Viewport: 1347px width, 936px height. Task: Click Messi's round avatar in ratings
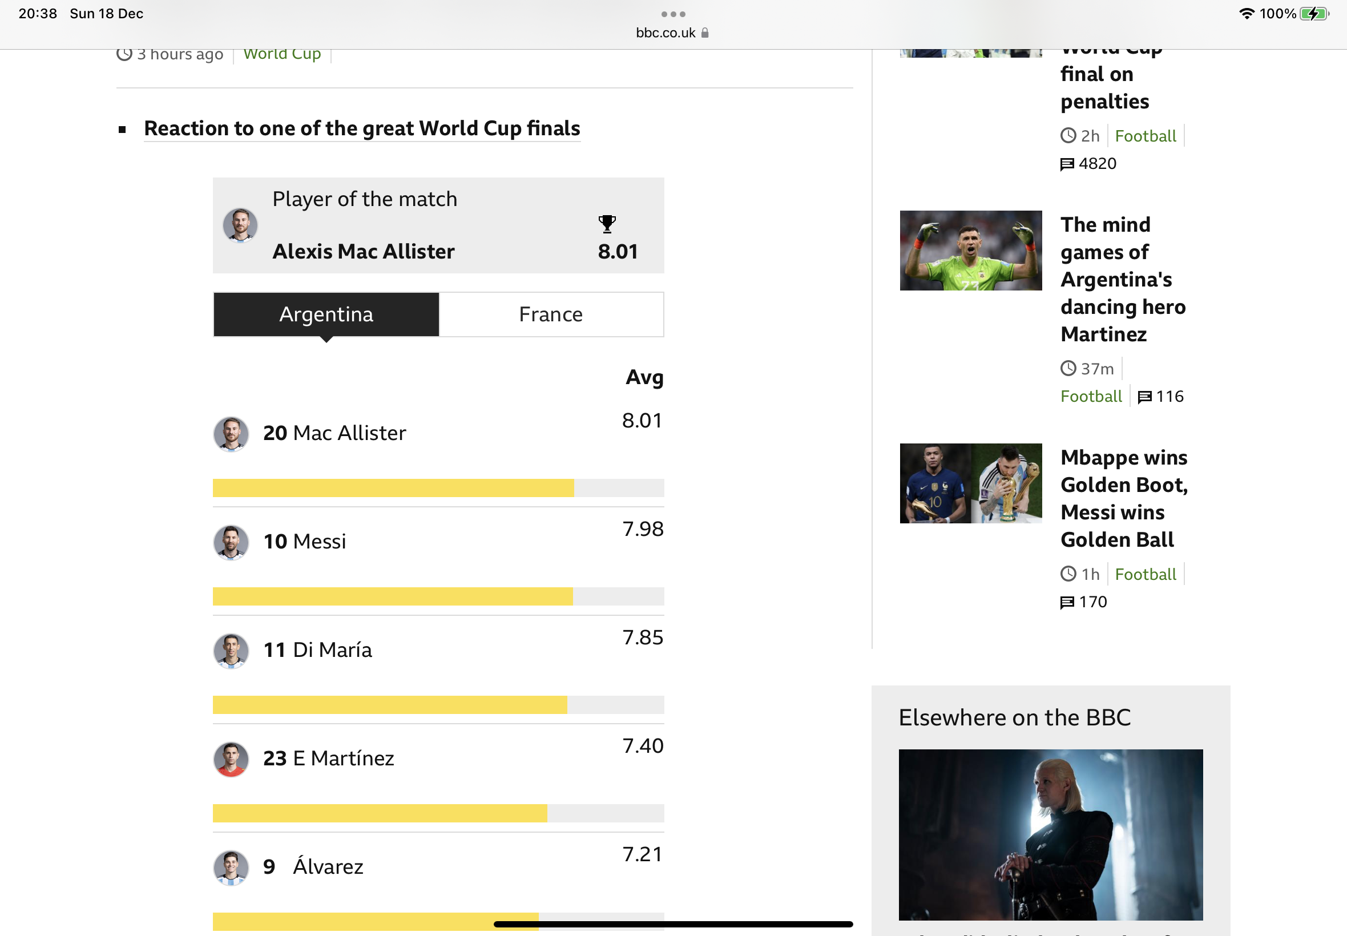click(231, 543)
